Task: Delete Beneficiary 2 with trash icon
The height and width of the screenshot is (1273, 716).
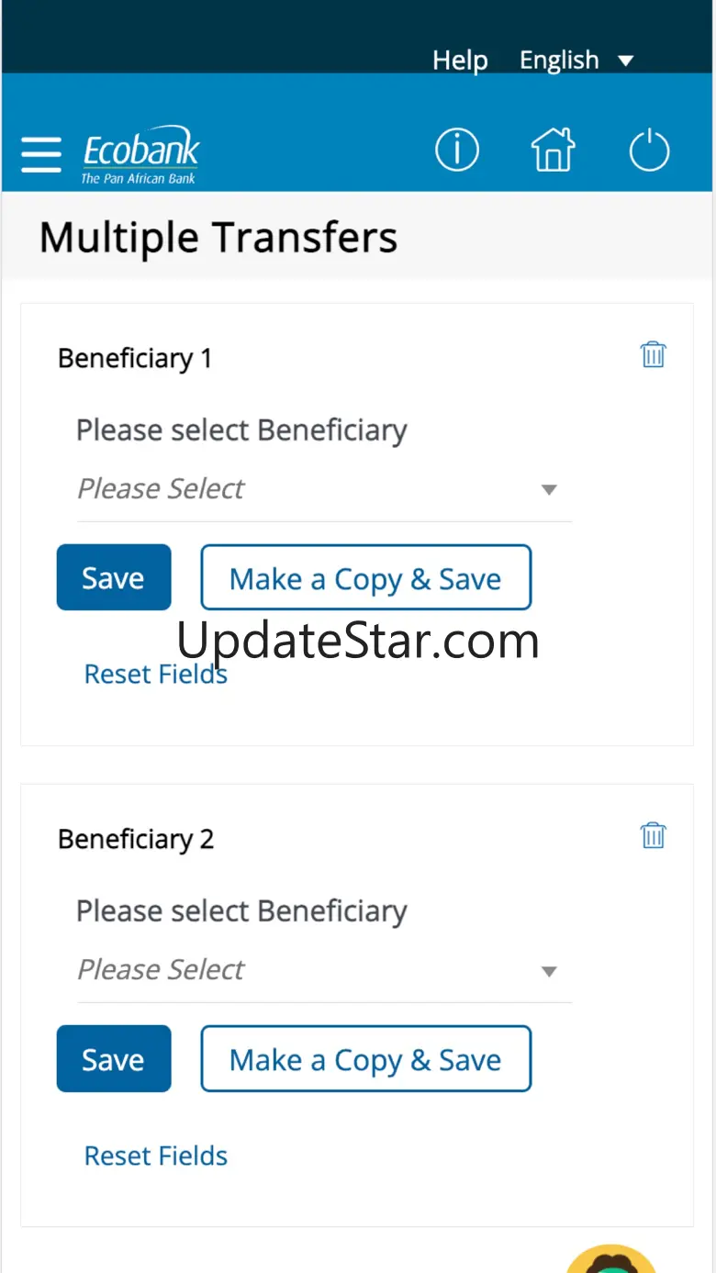Action: (x=653, y=835)
